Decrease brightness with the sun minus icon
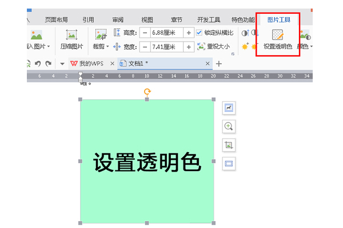The width and height of the screenshot is (343, 228). click(x=254, y=46)
